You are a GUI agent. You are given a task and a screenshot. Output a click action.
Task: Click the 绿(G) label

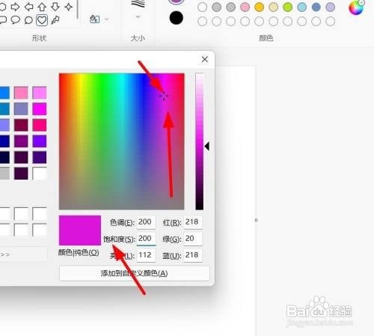[172, 239]
